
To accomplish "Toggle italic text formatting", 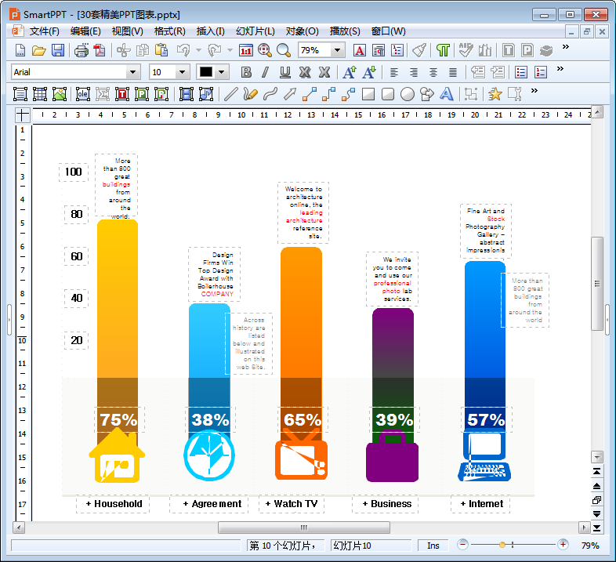I will coord(266,72).
